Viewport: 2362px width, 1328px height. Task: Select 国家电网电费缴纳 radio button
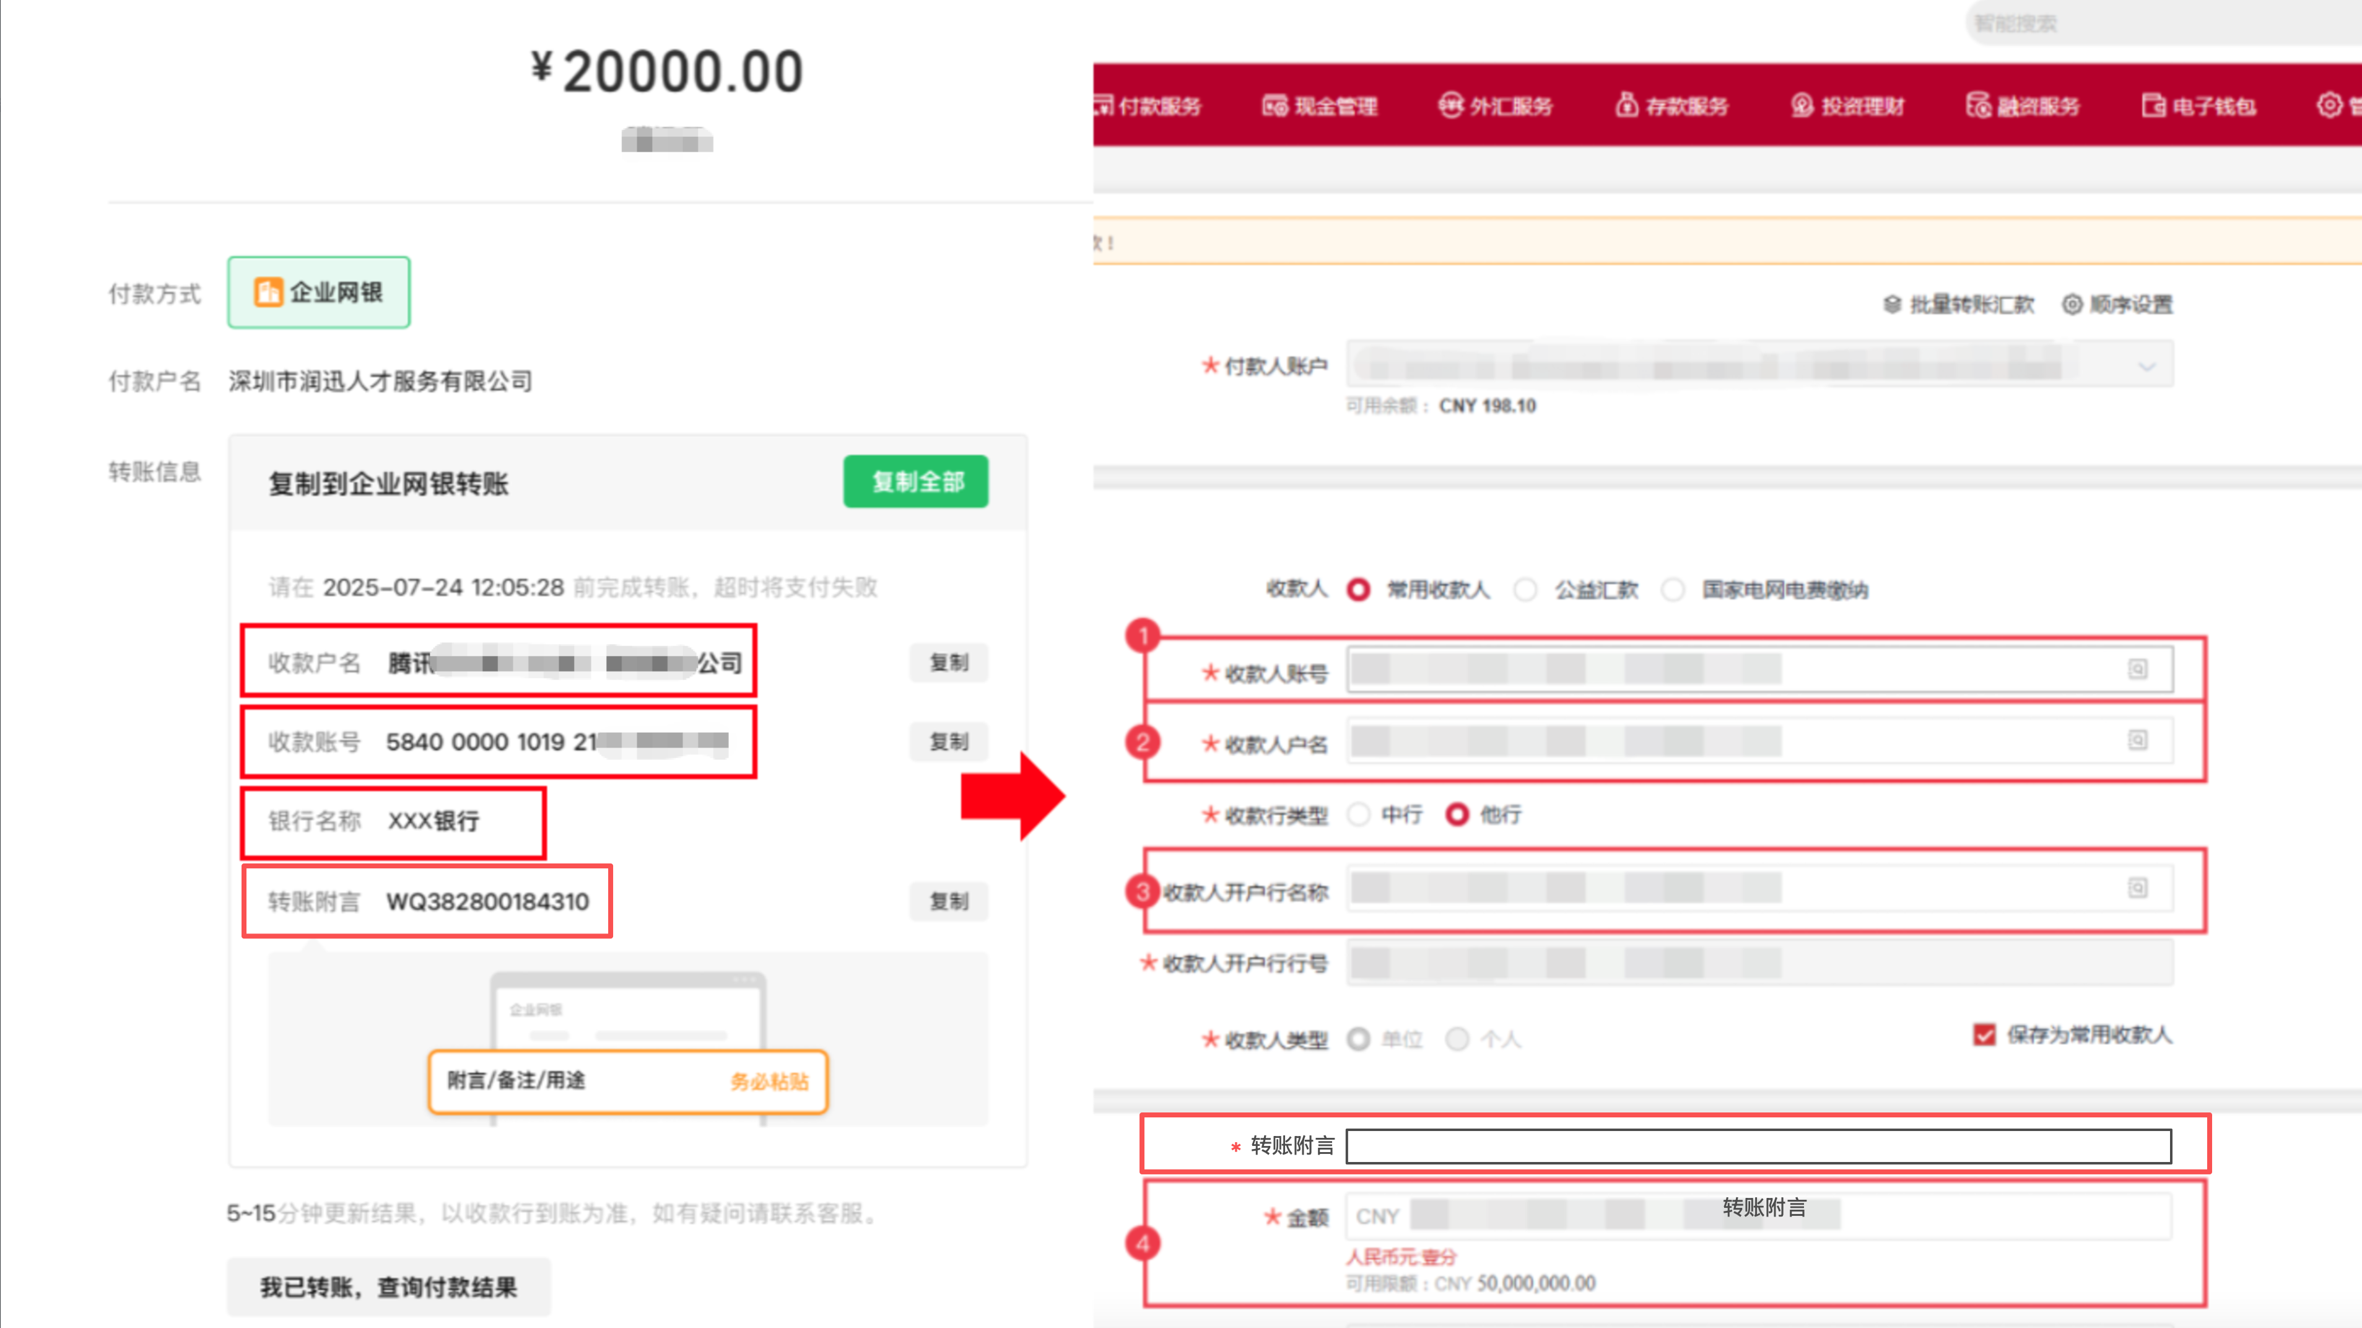1673,590
